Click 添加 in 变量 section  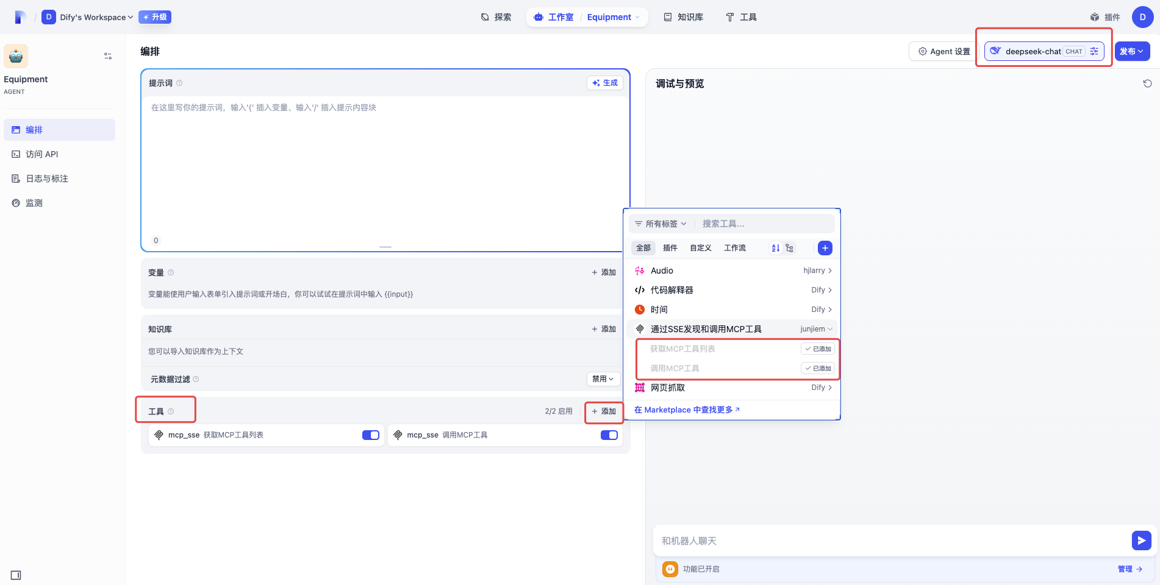tap(604, 272)
